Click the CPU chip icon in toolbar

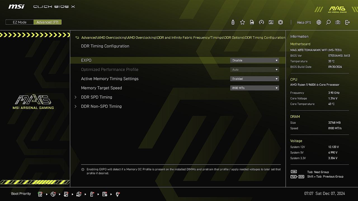click(281, 22)
